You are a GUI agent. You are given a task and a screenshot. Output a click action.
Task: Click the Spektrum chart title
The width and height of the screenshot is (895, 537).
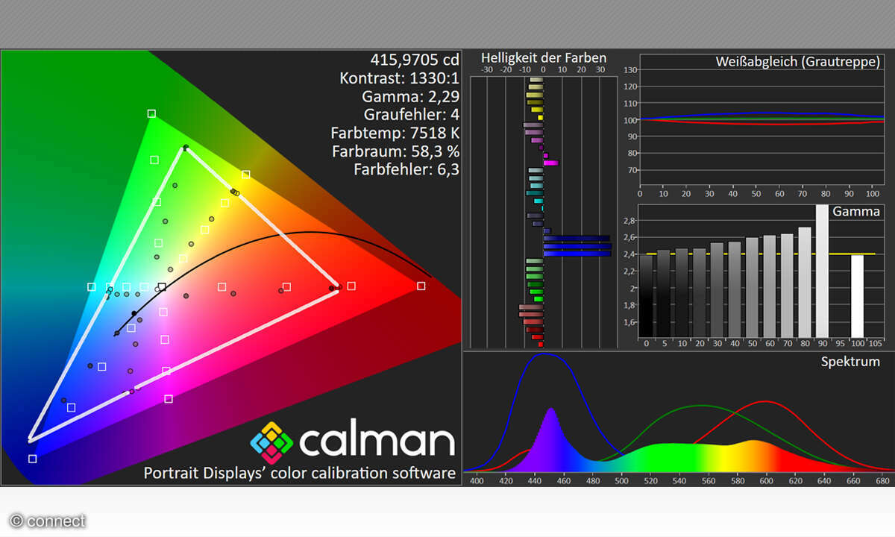[x=850, y=362]
